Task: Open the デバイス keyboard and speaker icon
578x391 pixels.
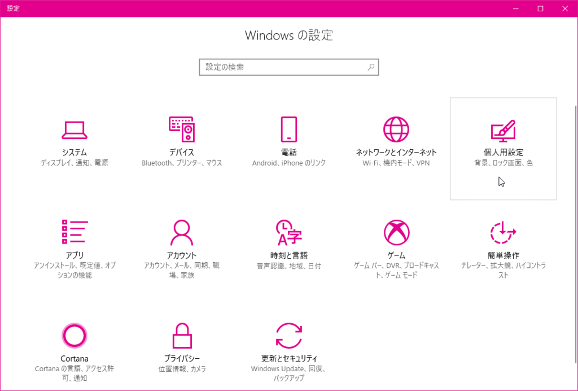Action: pyautogui.click(x=182, y=129)
